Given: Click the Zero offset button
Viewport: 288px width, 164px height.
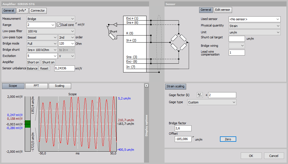Looking at the screenshot, I should click(228, 139).
